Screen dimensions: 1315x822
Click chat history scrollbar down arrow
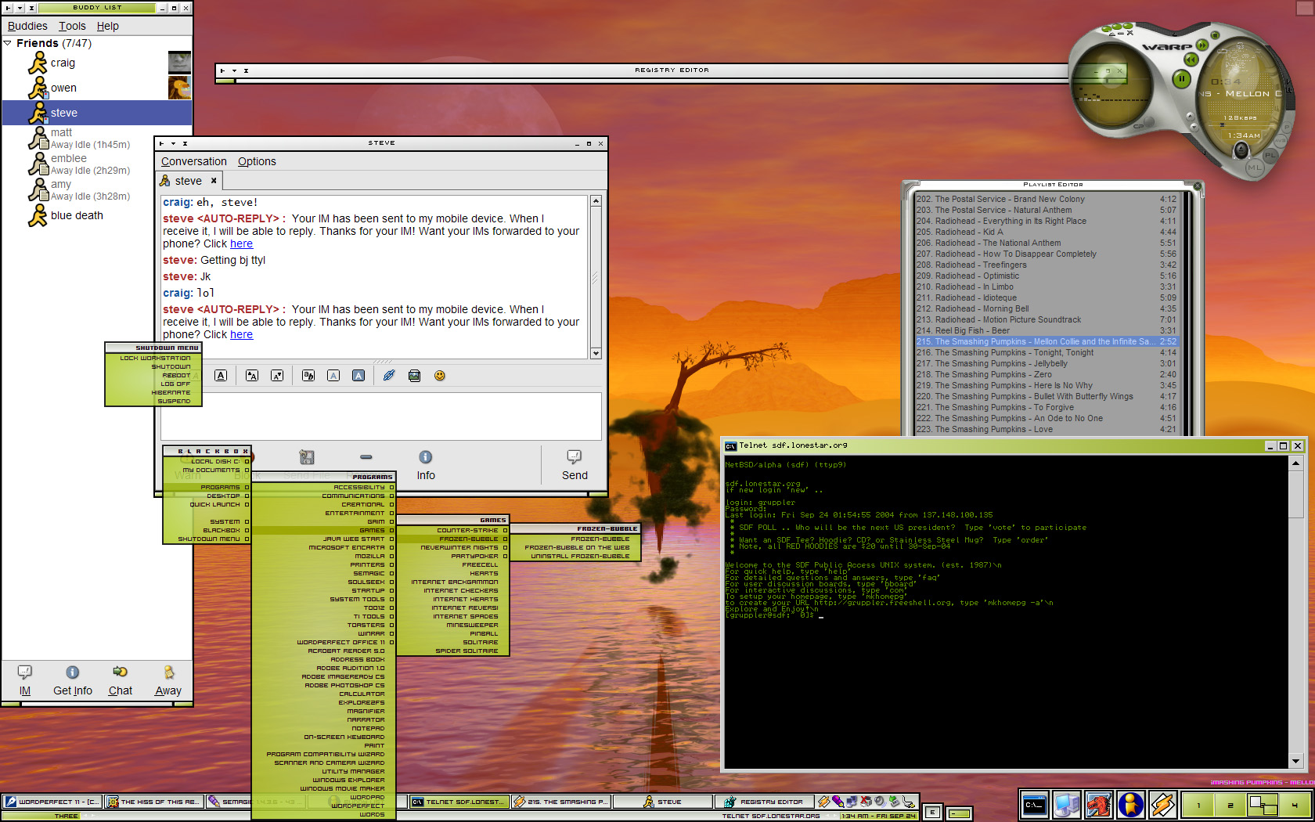coord(596,353)
